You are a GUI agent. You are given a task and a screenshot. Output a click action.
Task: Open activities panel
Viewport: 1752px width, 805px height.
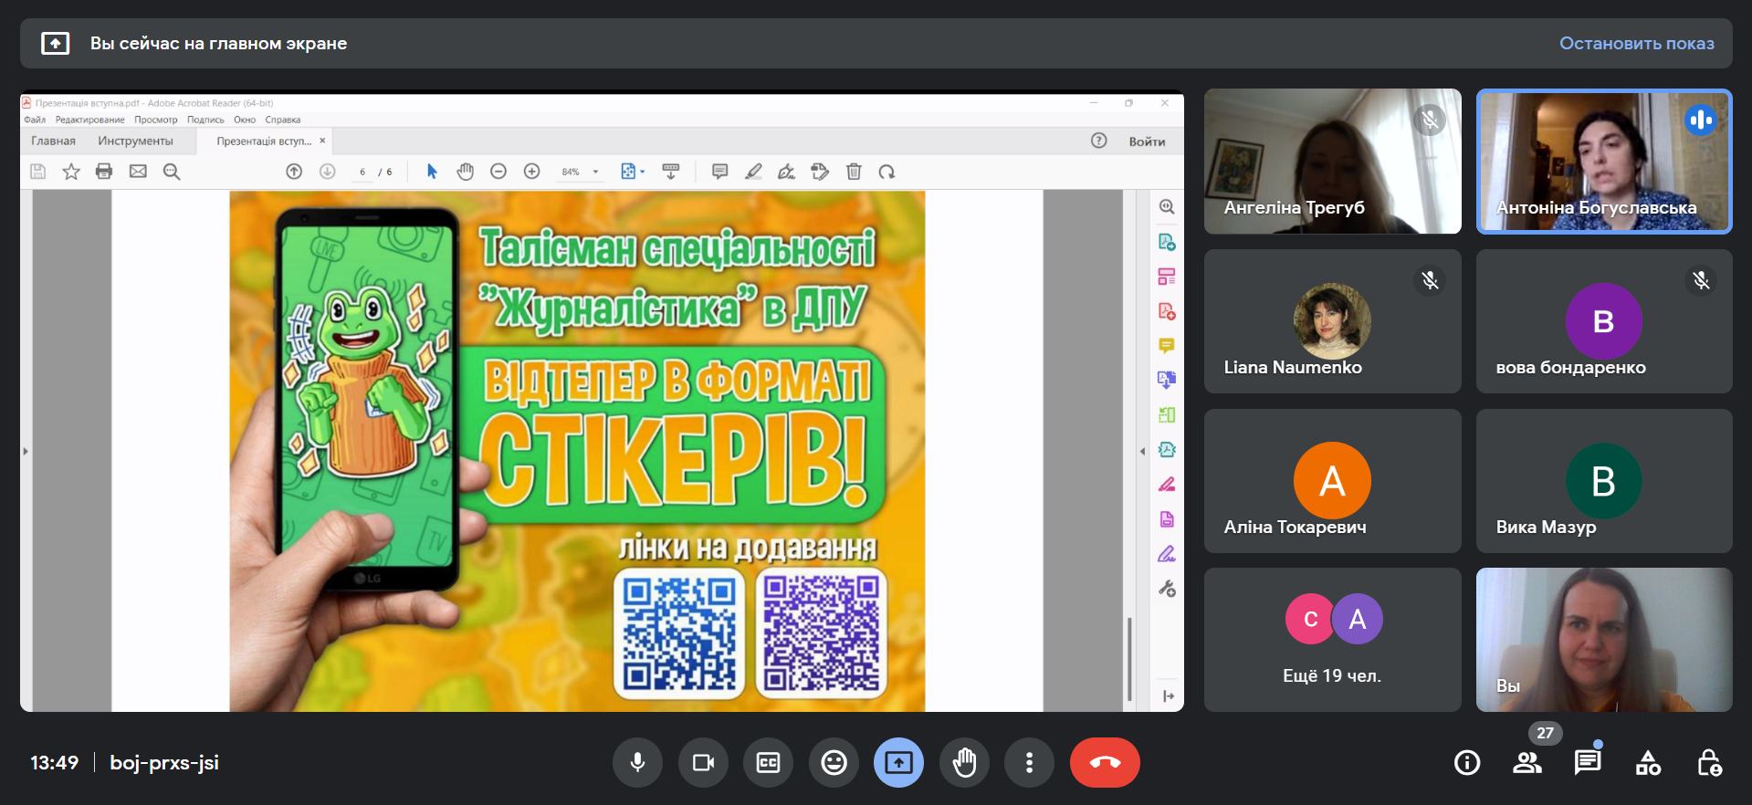click(x=1648, y=763)
